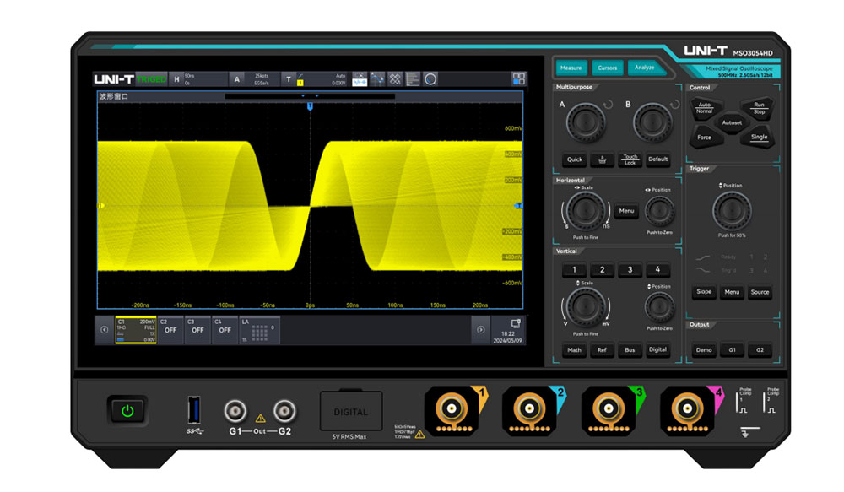Open the search magnifier icon in toolbar
Viewport: 844px width, 492px height.
430,79
